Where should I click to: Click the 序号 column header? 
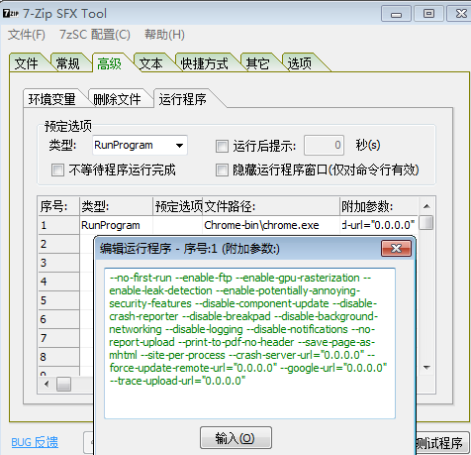(x=58, y=206)
